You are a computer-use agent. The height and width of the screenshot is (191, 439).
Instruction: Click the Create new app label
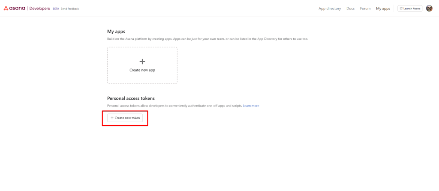pyautogui.click(x=142, y=70)
